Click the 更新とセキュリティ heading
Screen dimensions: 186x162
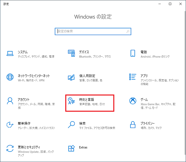pyautogui.click(x=29, y=147)
